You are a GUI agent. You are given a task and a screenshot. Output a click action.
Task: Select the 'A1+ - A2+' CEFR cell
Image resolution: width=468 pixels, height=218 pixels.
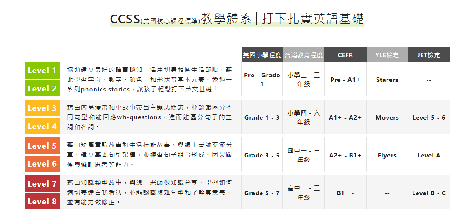[345, 117]
